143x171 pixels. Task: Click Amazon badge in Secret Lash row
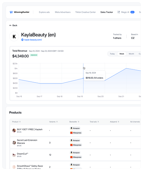click(75, 140)
